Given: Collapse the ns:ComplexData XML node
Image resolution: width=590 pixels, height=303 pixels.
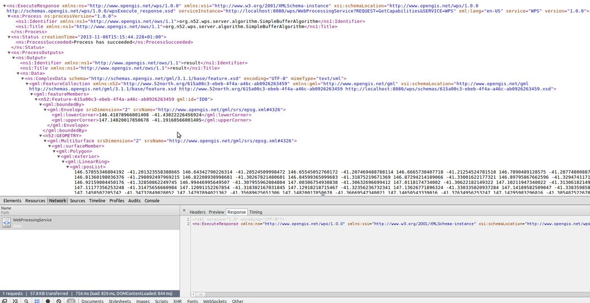Looking at the screenshot, I should pos(22,78).
